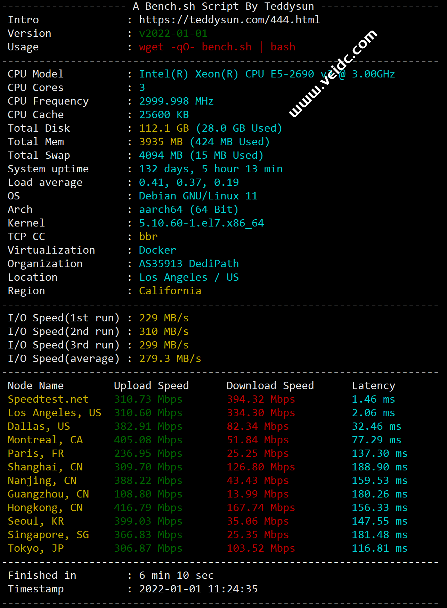Image resolution: width=447 pixels, height=608 pixels.
Task: Click the 112.1 GB total disk value
Action: click(164, 128)
